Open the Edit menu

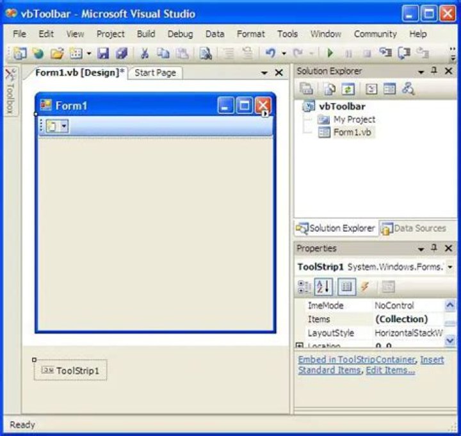tap(46, 34)
